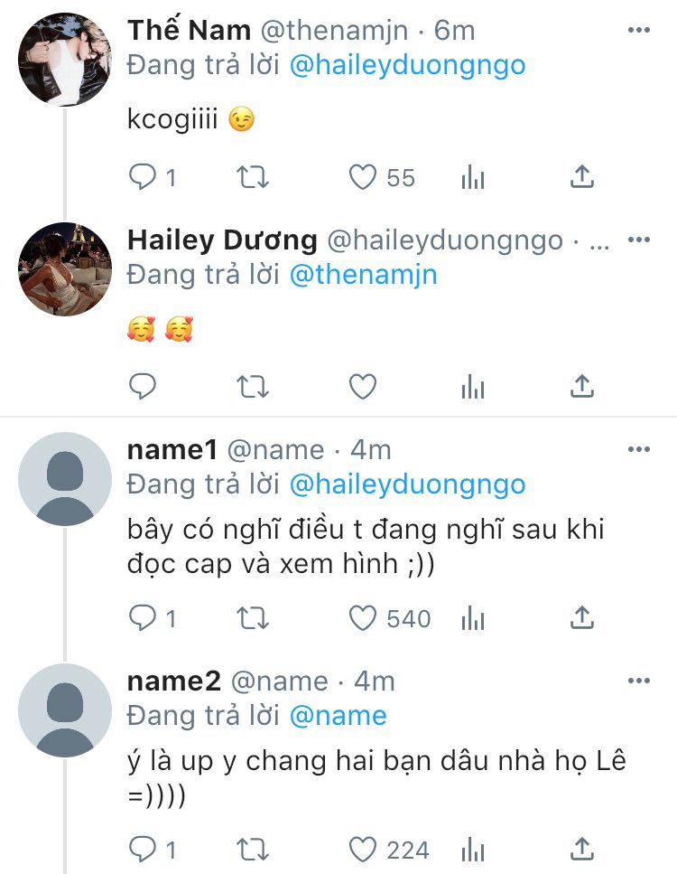Viewport: 677px width, 874px height.
Task: Reply to Thế Nam's kcogiiii tweet
Action: pyautogui.click(x=143, y=177)
